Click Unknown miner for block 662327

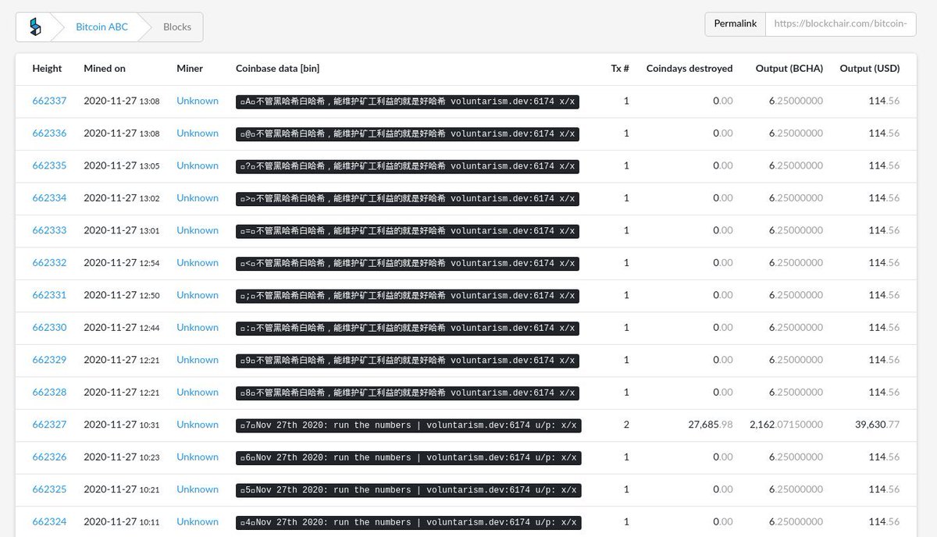pos(198,425)
